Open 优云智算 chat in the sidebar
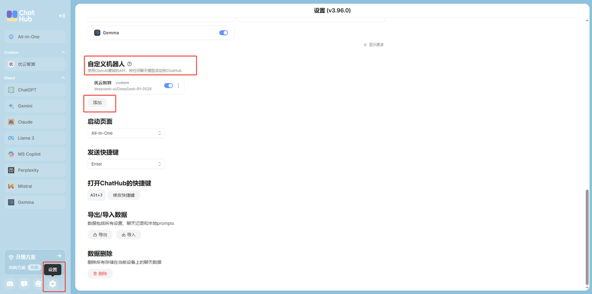 point(35,64)
